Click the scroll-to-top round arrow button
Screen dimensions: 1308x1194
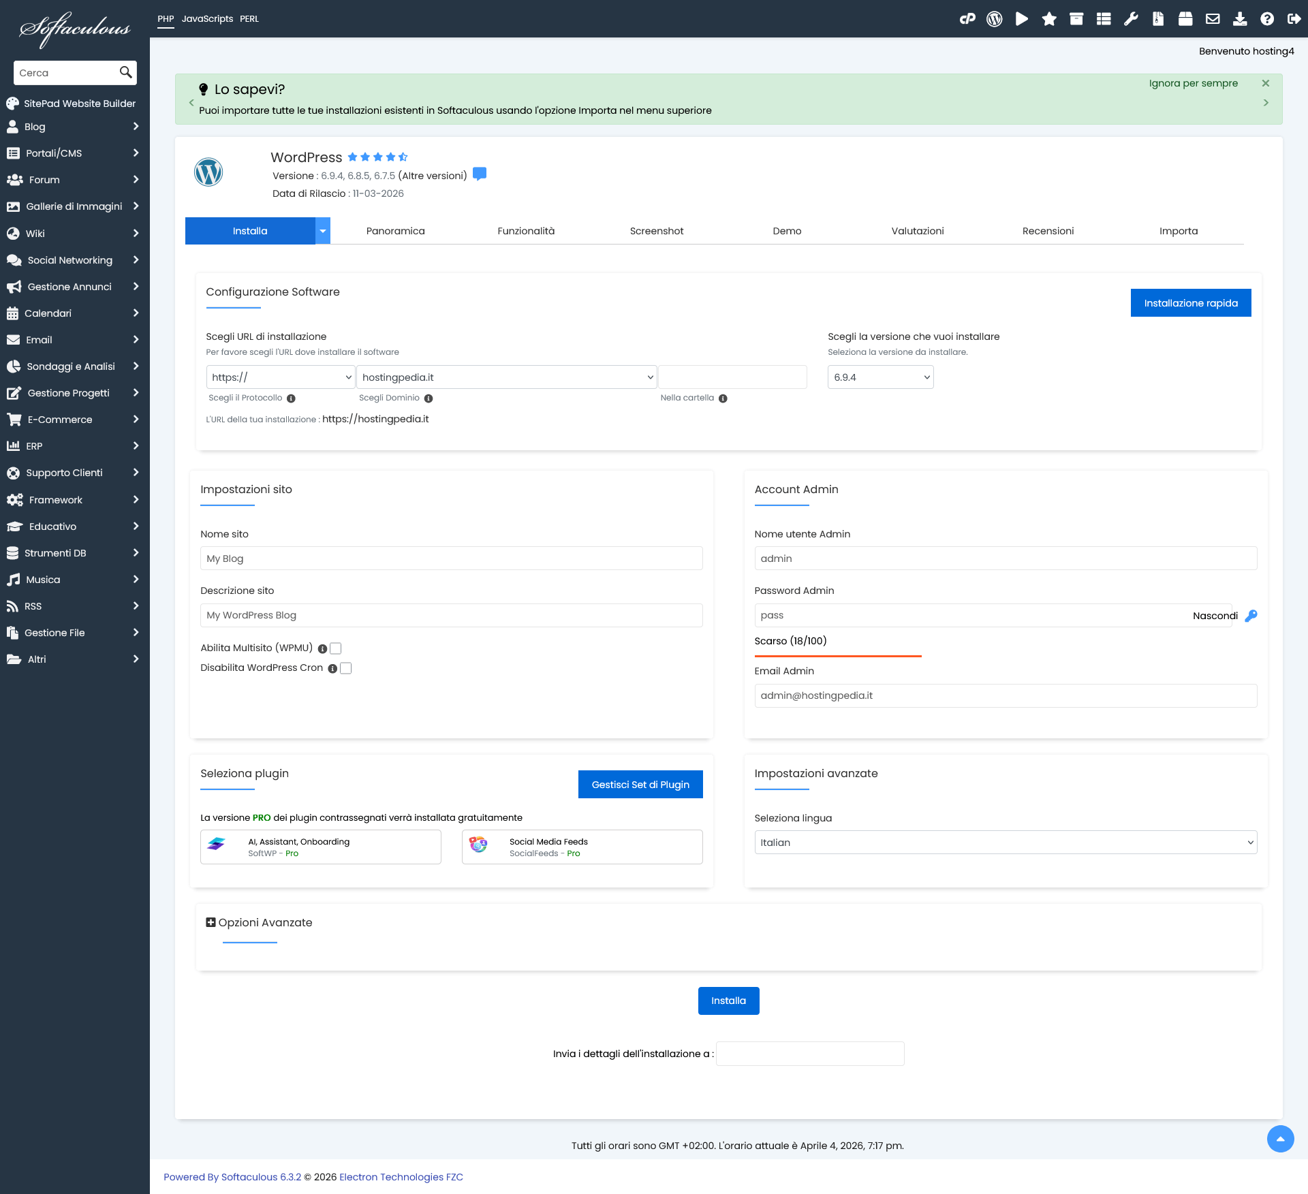click(1281, 1139)
